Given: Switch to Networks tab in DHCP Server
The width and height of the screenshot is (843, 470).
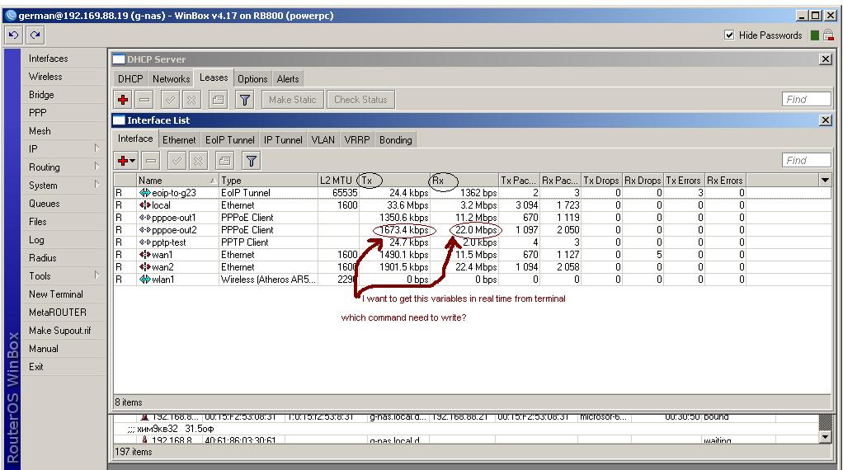Looking at the screenshot, I should click(171, 79).
